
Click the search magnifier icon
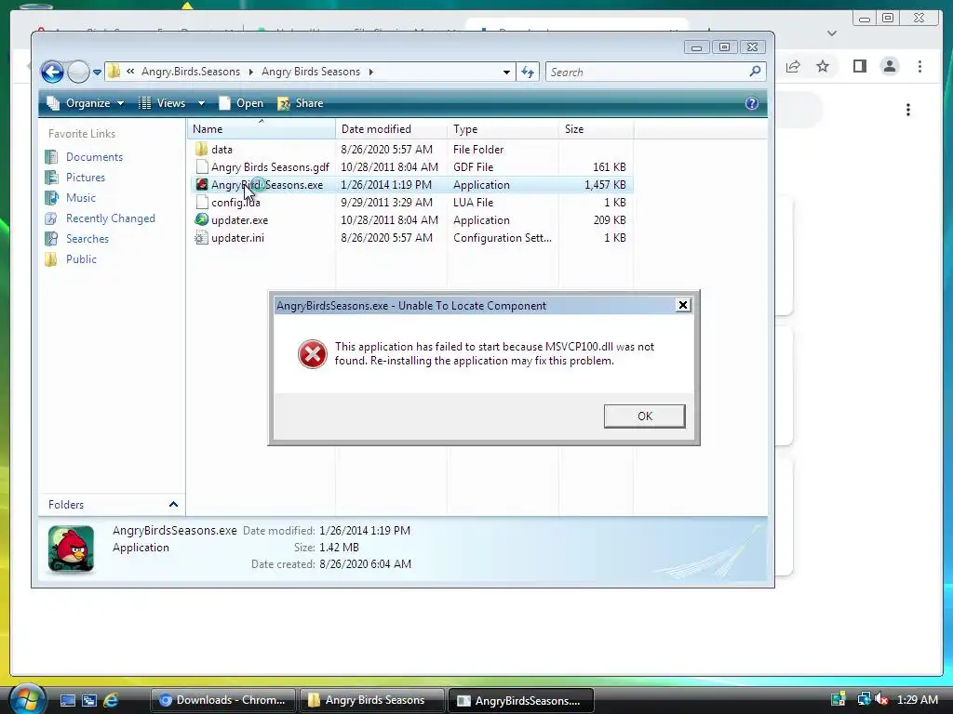point(755,72)
